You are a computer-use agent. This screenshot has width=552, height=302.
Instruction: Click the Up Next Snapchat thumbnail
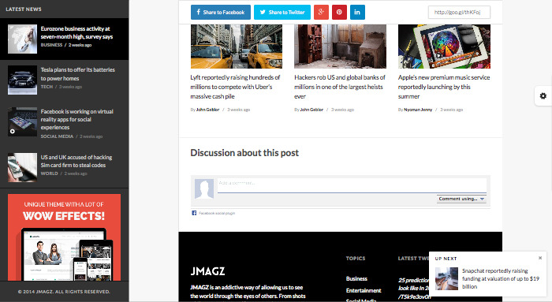click(447, 279)
